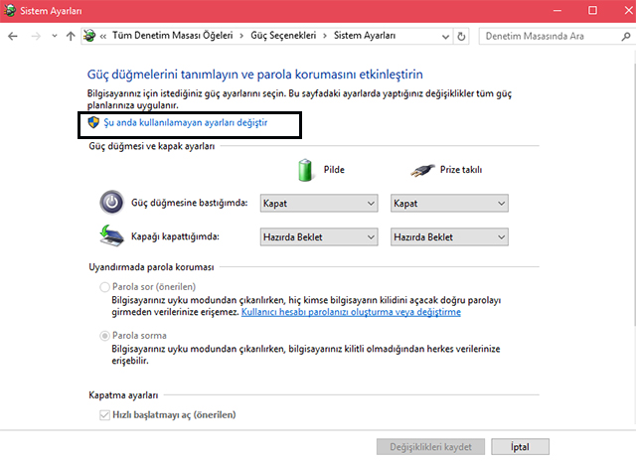Open Kullanıcı hesabı parolanızı oluşturma veya değiştirme link
Image resolution: width=636 pixels, height=462 pixels.
(351, 312)
